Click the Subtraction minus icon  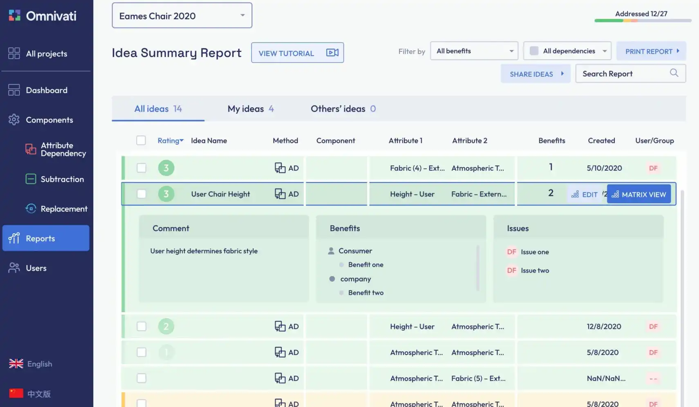click(31, 179)
